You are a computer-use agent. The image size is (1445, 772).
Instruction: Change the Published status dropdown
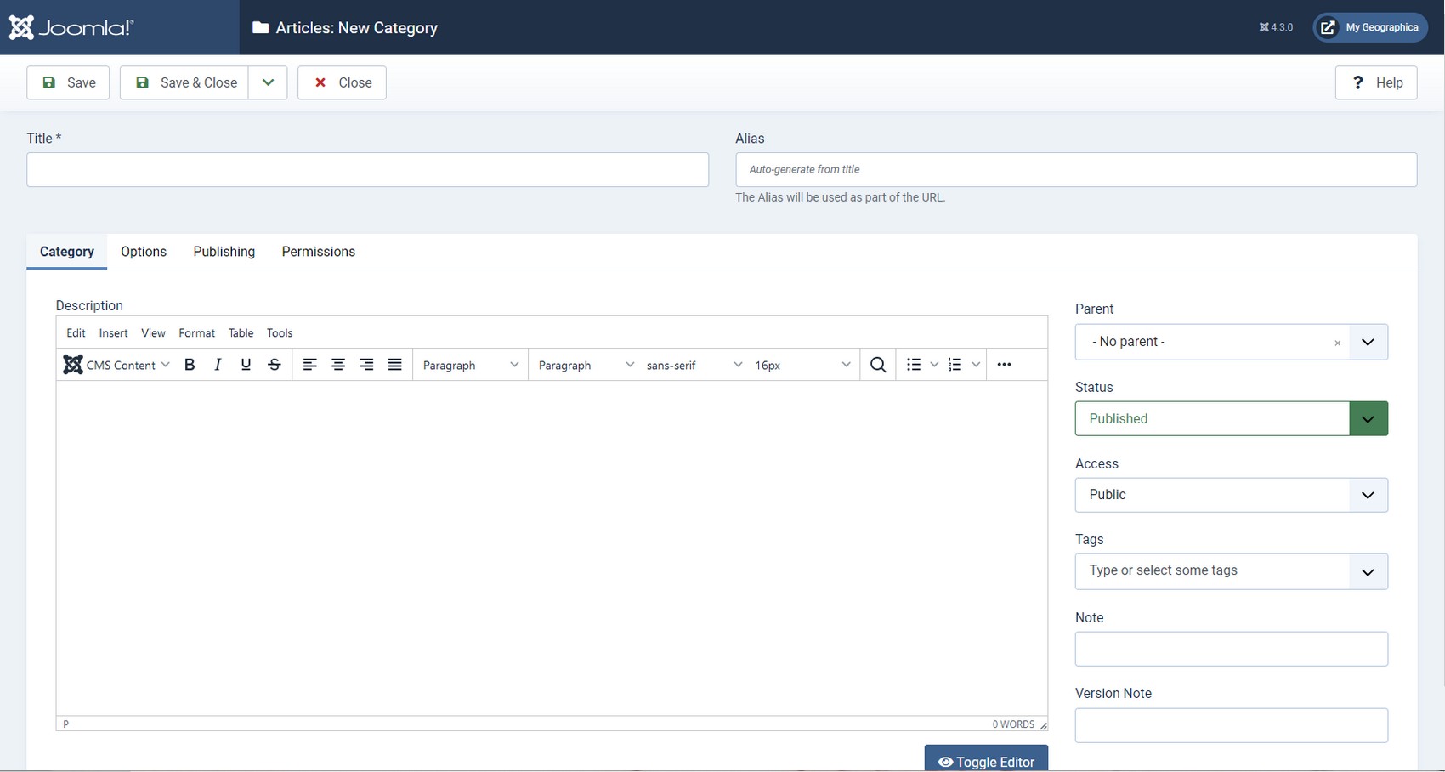(1231, 418)
